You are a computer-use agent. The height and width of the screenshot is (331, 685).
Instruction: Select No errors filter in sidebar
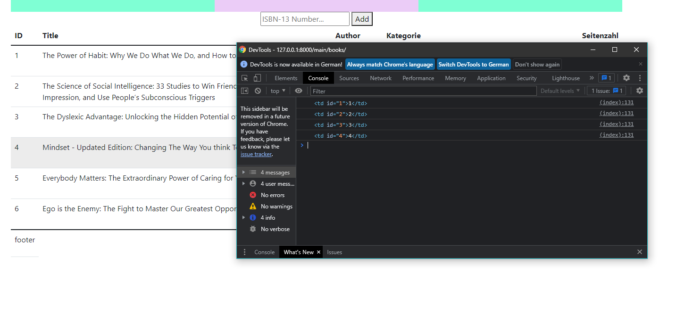[266, 195]
